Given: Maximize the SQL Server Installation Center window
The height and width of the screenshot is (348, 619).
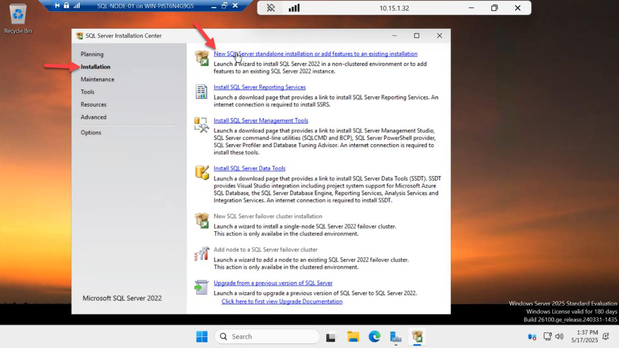Looking at the screenshot, I should (x=416, y=36).
